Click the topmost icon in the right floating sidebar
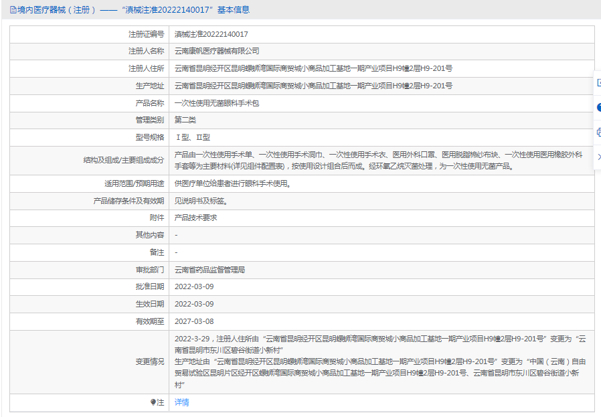The image size is (601, 417). [598, 82]
